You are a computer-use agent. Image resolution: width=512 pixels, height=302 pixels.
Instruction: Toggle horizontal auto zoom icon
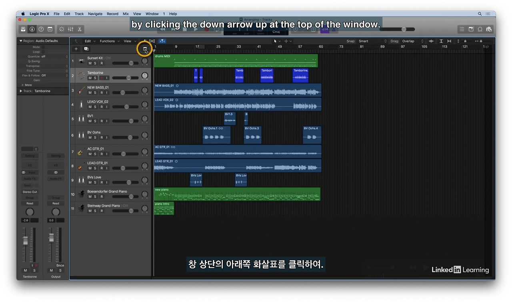449,41
